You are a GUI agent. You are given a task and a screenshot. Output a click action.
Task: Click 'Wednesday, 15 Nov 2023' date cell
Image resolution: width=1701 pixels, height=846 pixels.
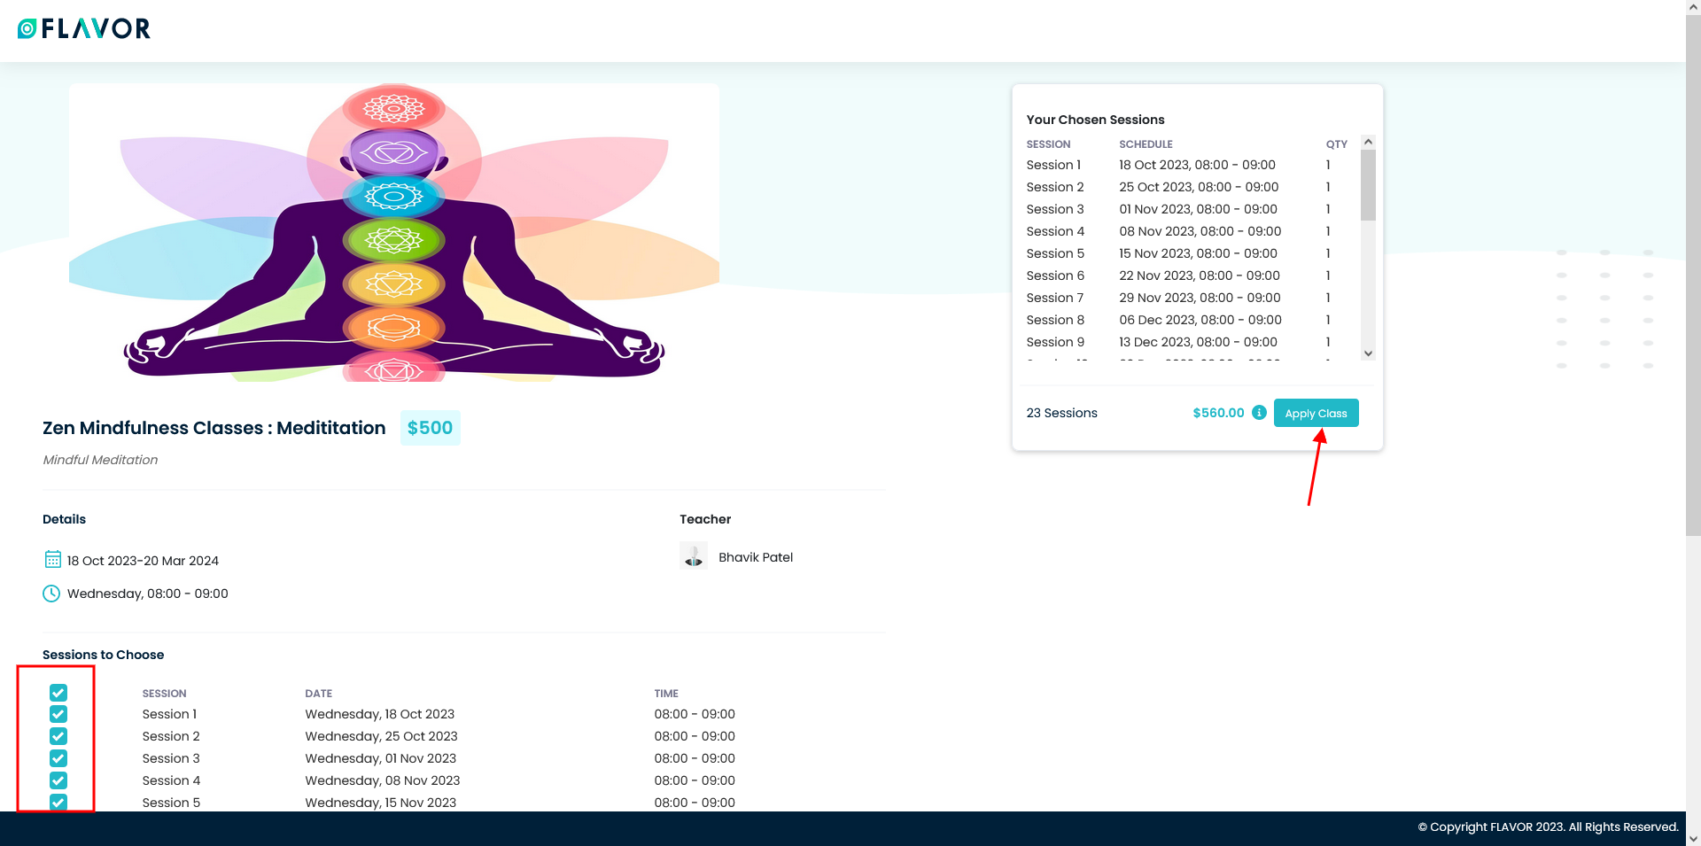tap(380, 803)
